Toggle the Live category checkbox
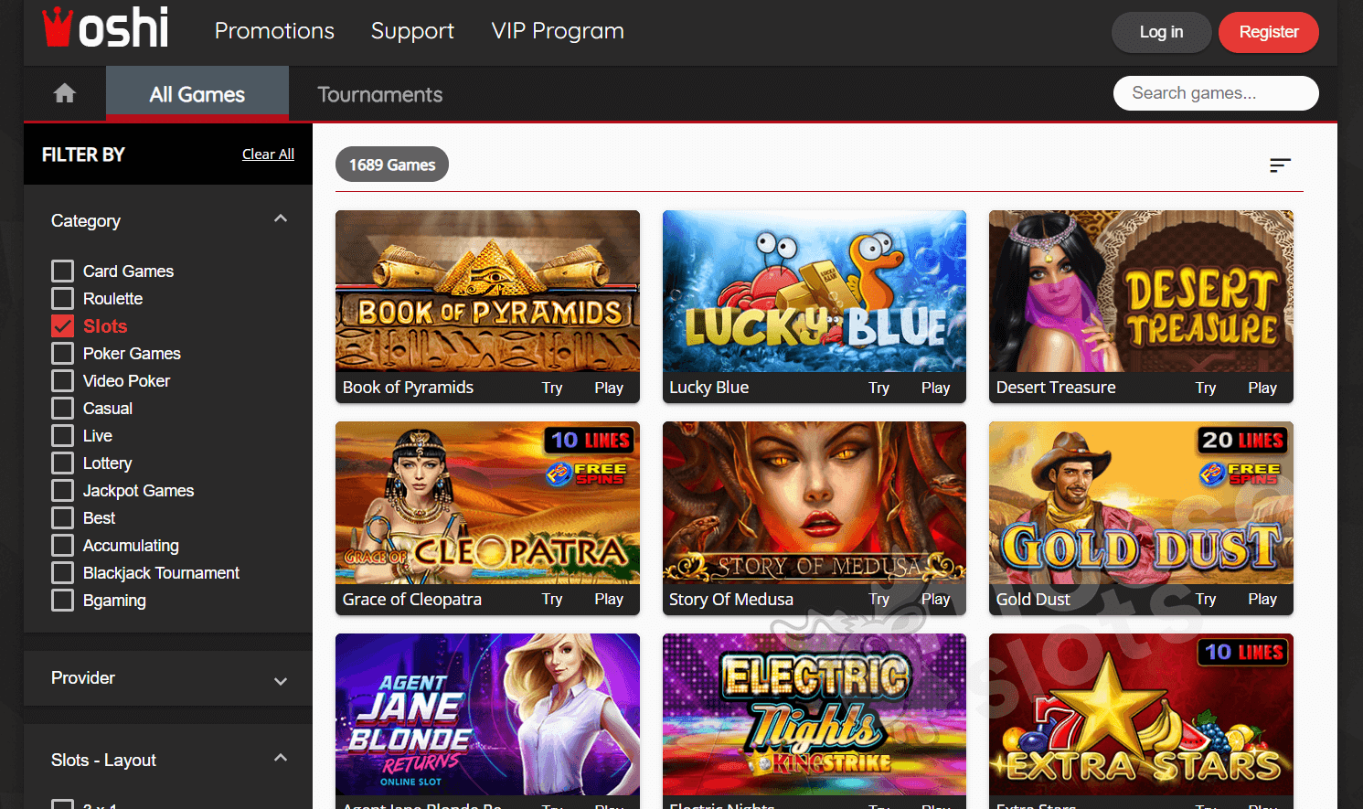 62,436
